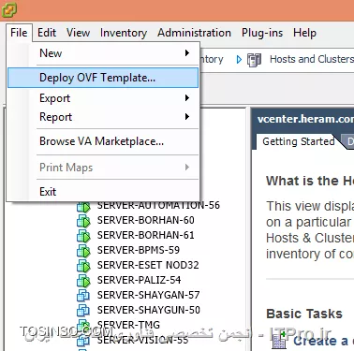Screen dimensions: 354x351
Task: Open the Edit menu
Action: 47,33
